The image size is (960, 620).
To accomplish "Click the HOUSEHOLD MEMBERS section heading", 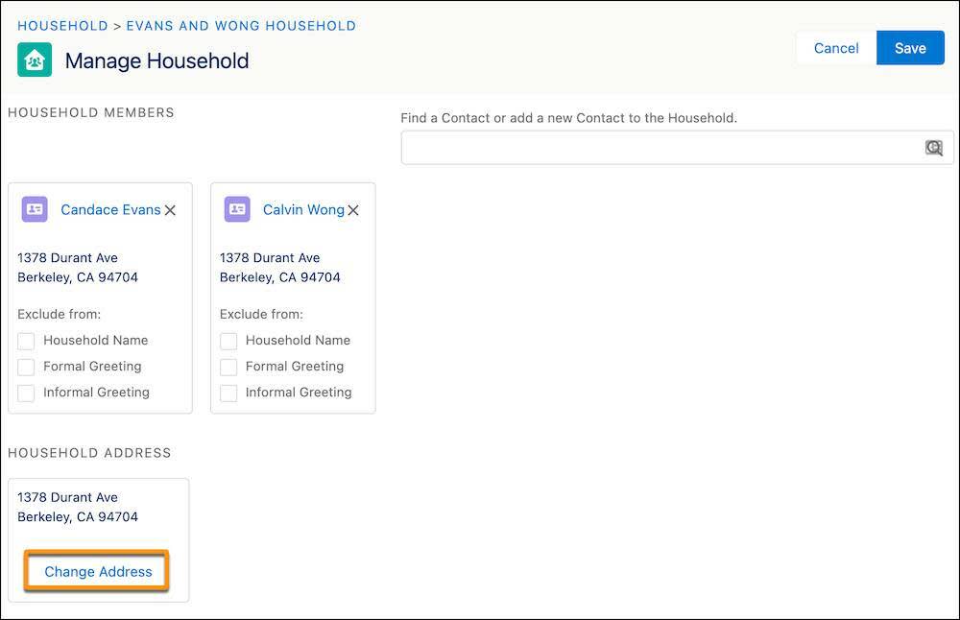I will pos(91,112).
